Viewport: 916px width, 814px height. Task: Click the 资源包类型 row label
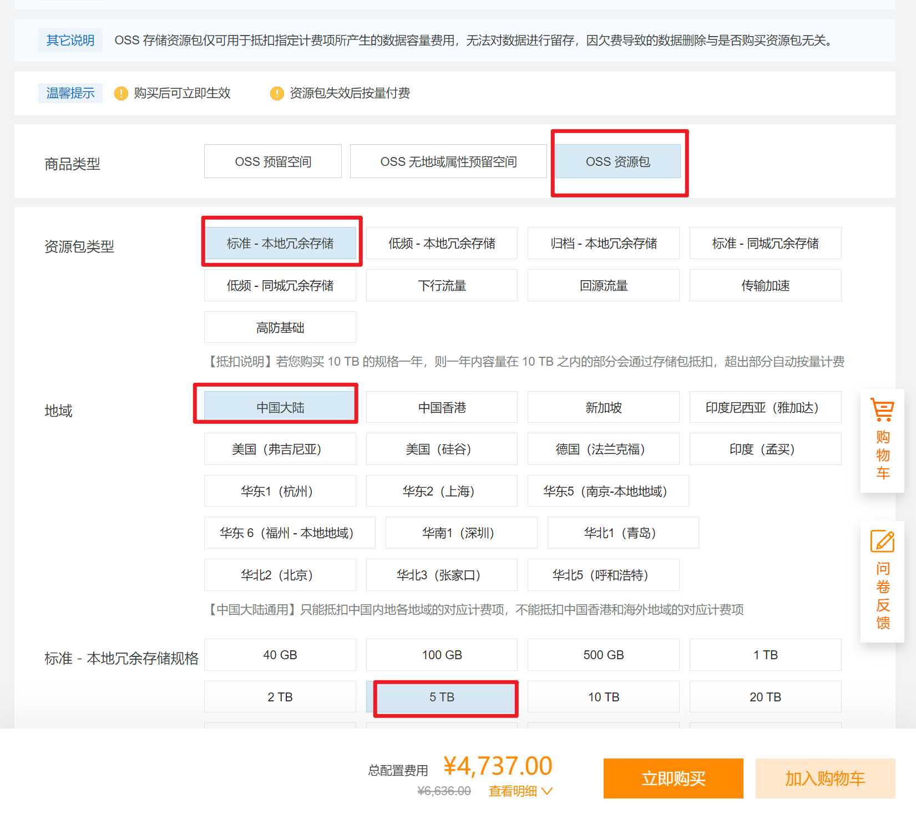click(x=79, y=246)
